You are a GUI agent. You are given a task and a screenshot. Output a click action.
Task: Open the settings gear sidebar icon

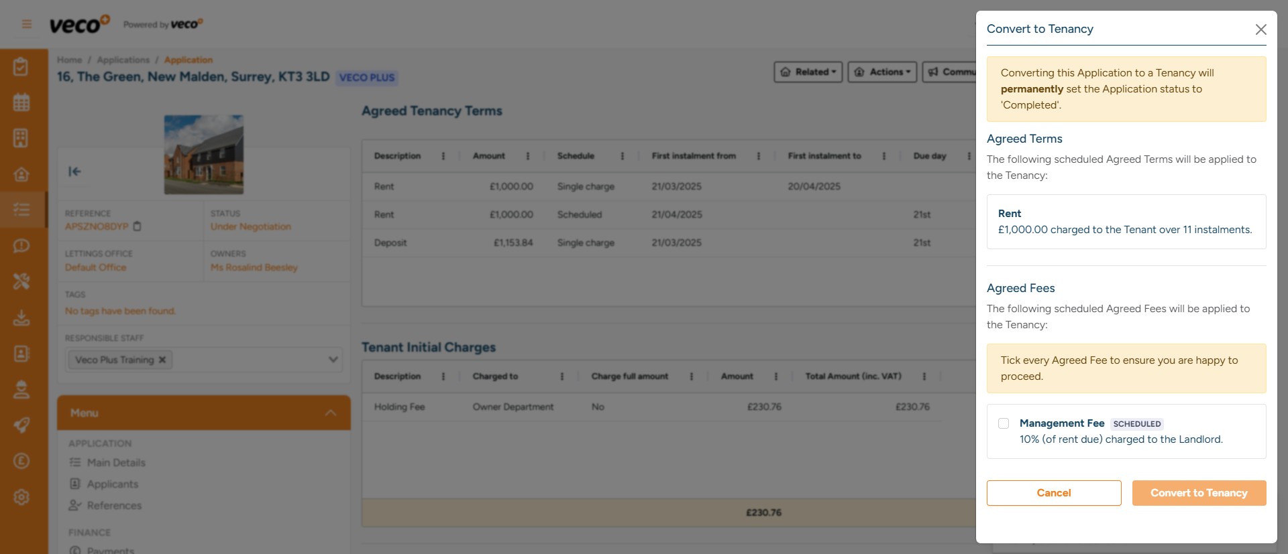[x=21, y=497]
